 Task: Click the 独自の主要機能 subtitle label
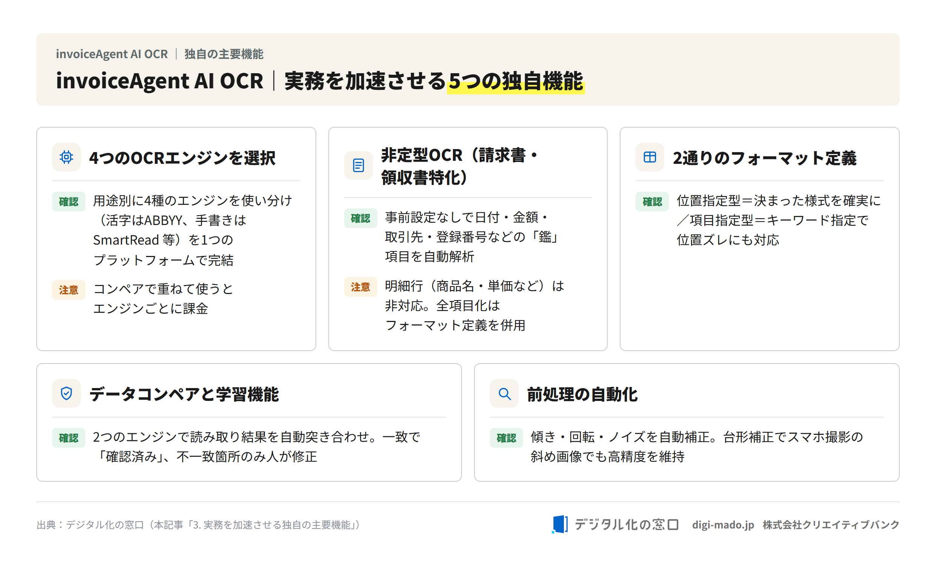[x=224, y=54]
